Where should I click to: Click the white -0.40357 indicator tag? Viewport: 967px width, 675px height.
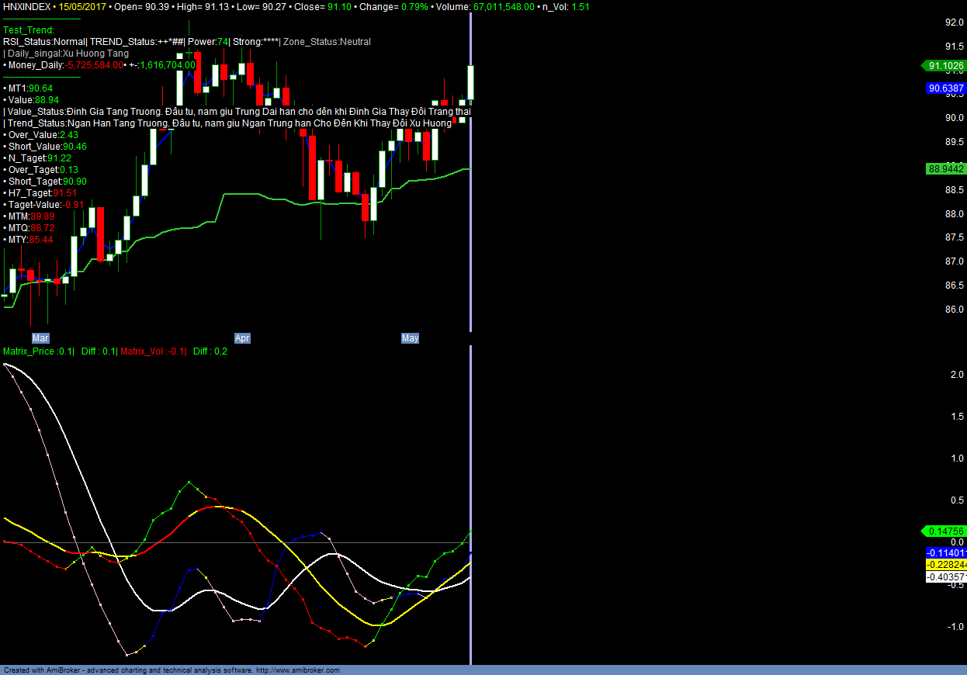click(x=946, y=576)
